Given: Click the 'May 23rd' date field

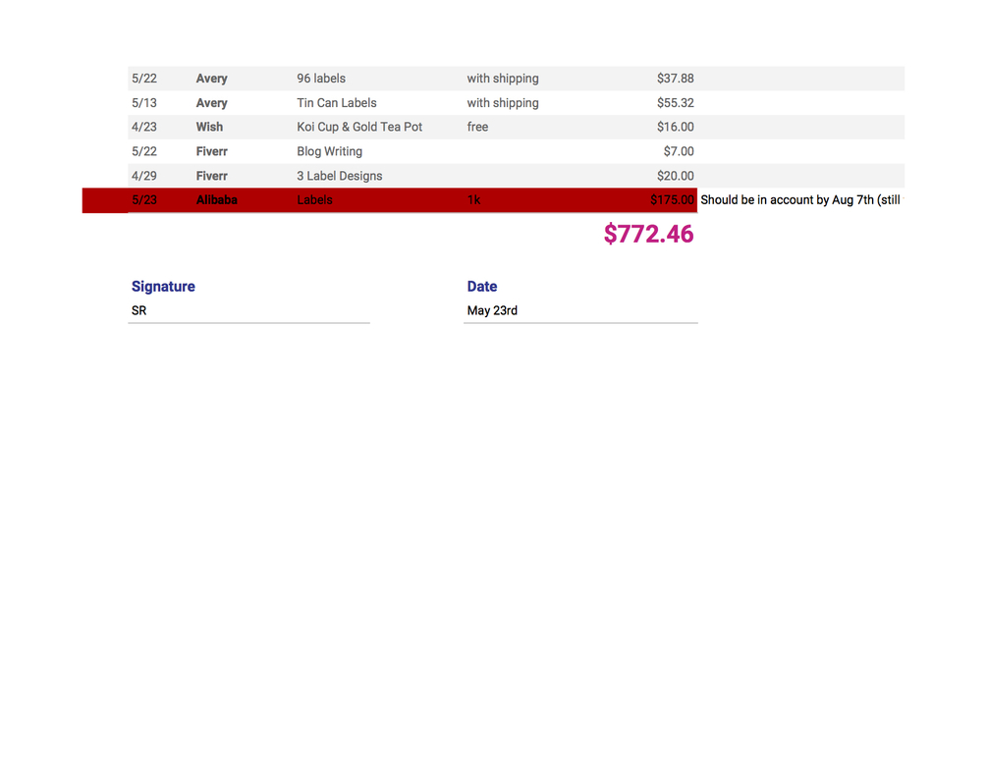Looking at the screenshot, I should (580, 311).
